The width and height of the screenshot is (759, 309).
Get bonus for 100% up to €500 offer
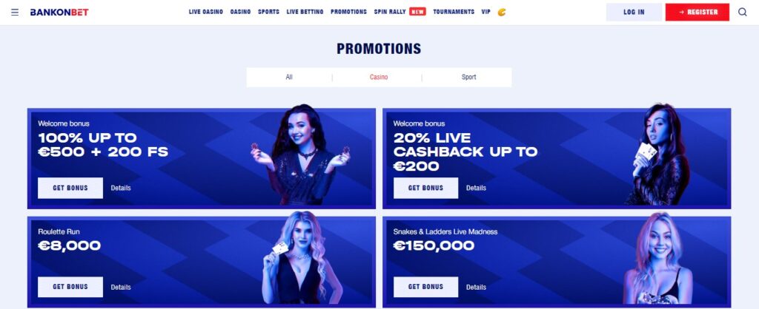coord(70,188)
